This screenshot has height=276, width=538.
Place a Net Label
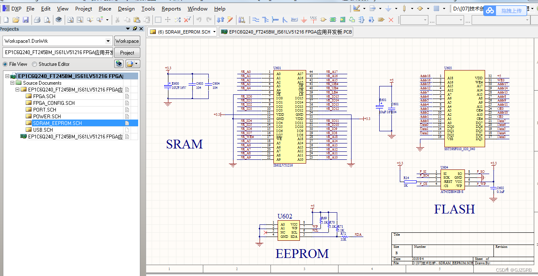point(294,20)
